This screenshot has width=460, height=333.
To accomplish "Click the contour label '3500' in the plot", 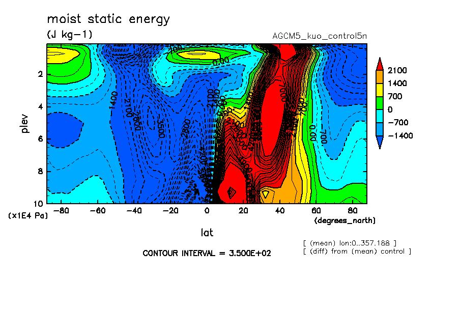I will pyautogui.click(x=161, y=129).
